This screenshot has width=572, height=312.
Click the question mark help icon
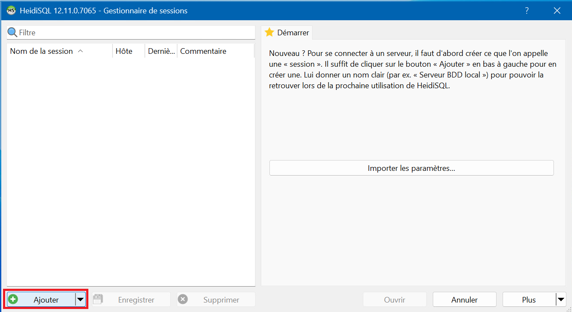click(x=527, y=11)
